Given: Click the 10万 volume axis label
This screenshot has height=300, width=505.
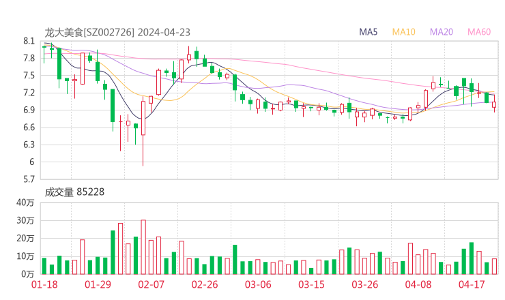Looking at the screenshot, I should 25,256.
